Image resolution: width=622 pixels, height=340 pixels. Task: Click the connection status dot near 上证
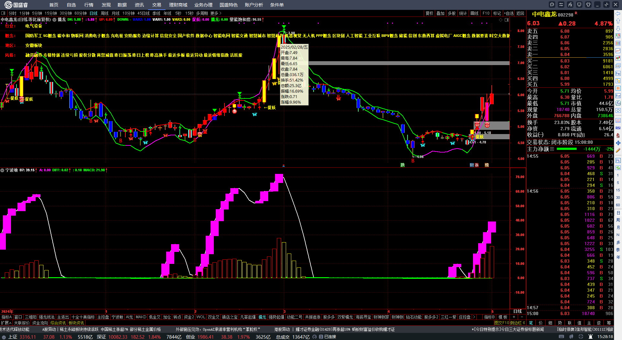tap(4, 337)
